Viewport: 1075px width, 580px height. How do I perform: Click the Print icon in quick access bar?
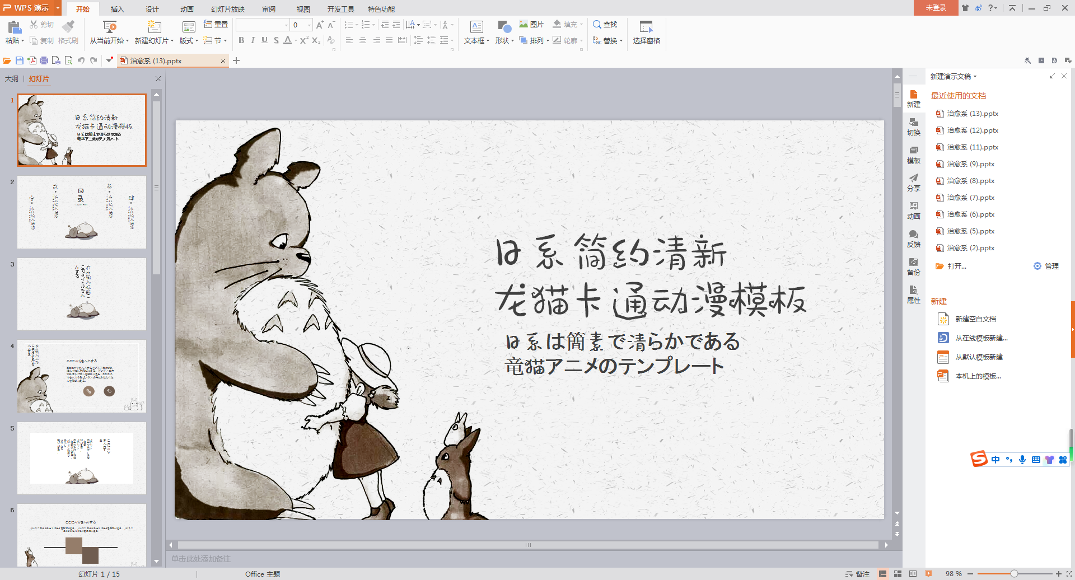click(44, 60)
